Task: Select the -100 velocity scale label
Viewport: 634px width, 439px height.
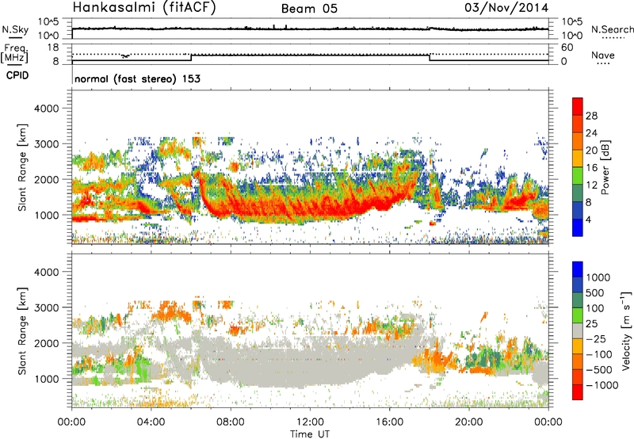Action: coord(599,354)
